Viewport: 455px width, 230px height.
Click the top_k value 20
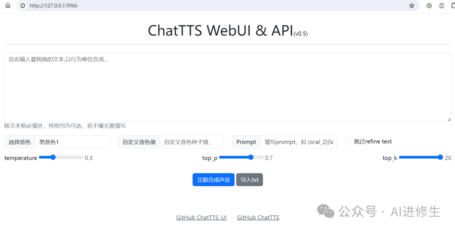pyautogui.click(x=448, y=158)
